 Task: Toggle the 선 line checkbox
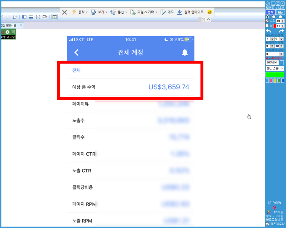267,26
